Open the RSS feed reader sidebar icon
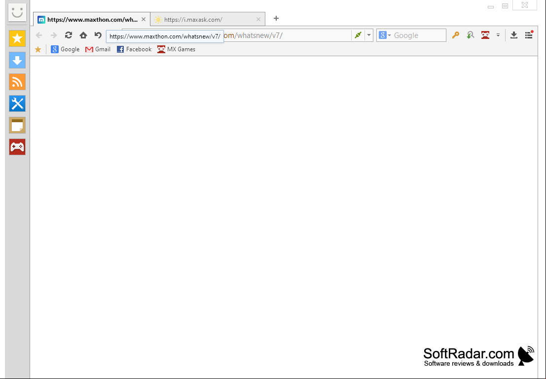Screen dimensions: 546x379 pos(17,82)
